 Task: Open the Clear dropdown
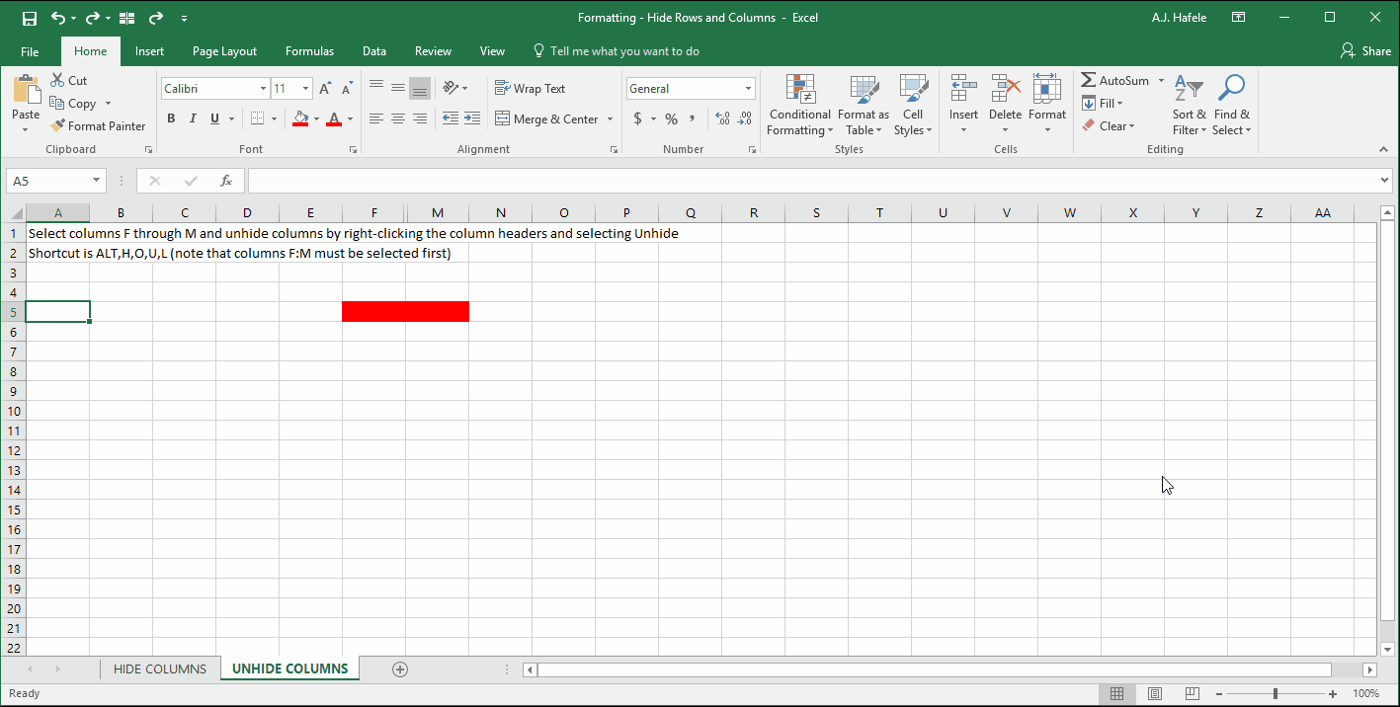point(1108,125)
